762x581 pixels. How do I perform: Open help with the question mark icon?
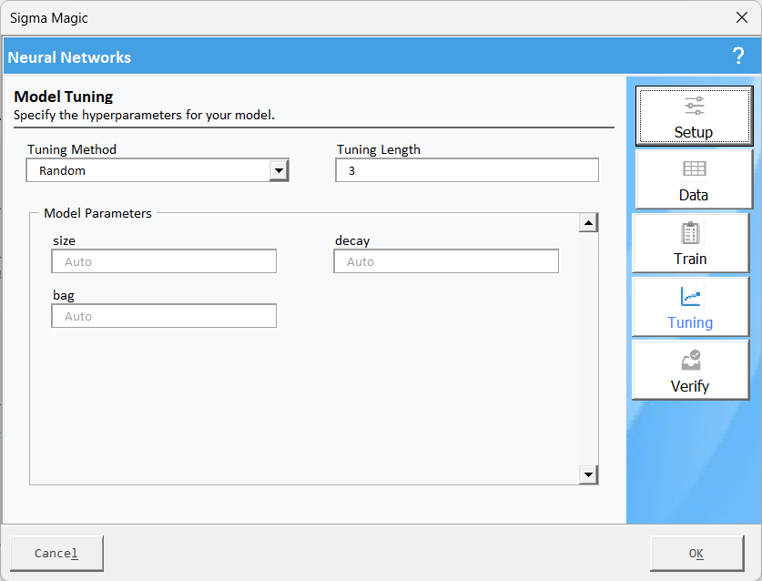[x=737, y=56]
